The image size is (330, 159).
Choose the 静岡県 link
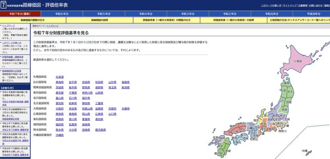click(86, 103)
